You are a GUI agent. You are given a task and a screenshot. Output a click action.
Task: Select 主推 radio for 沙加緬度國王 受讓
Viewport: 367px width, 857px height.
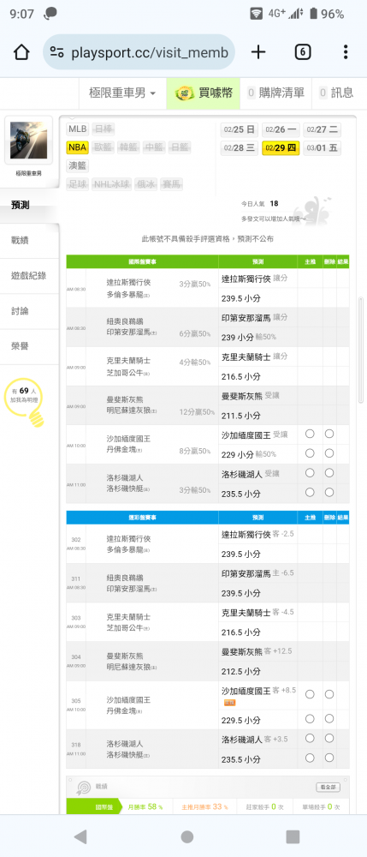[x=310, y=434]
